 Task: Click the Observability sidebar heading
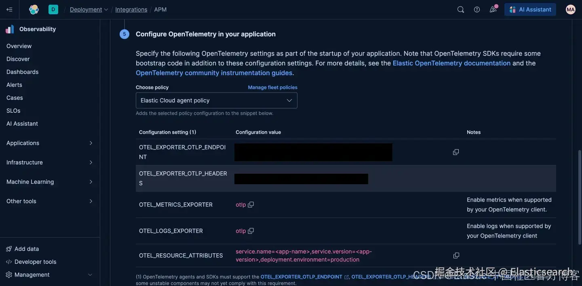click(x=38, y=29)
